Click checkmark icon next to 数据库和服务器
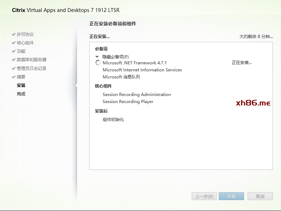The height and width of the screenshot is (211, 281). click(x=14, y=60)
